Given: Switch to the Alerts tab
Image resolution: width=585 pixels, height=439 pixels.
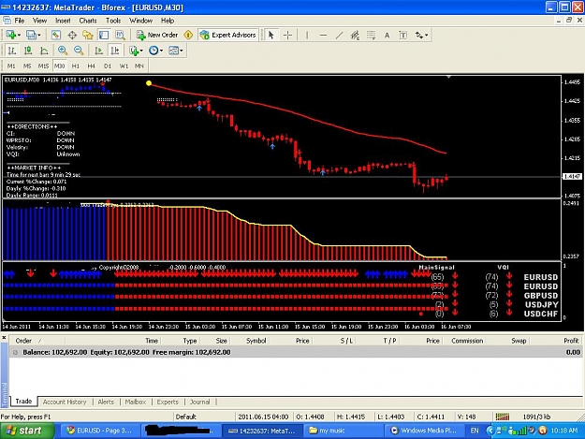Looking at the screenshot, I should point(106,402).
